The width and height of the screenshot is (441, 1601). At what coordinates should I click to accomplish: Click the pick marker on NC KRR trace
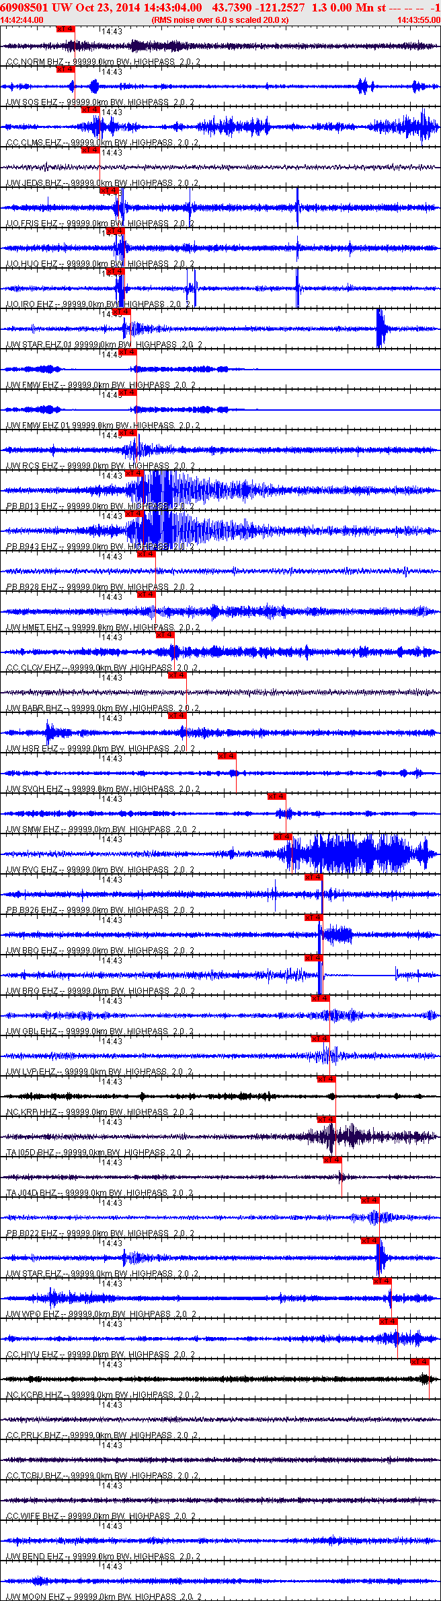pyautogui.click(x=327, y=1079)
